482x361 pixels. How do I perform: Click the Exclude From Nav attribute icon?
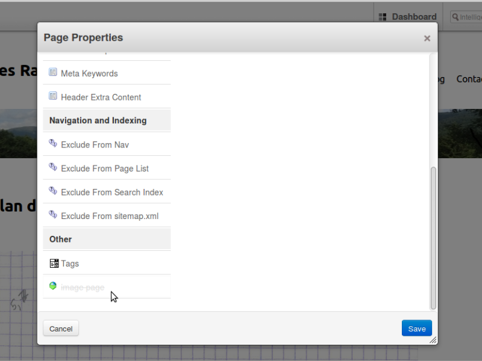click(53, 143)
